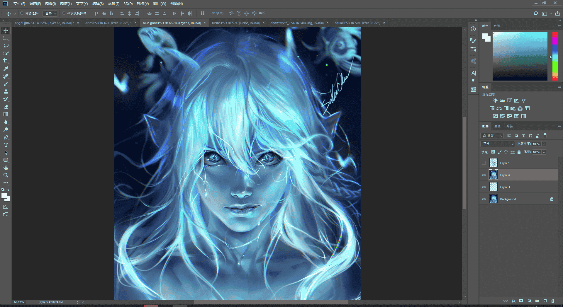Select the Horizontal Type tool
The height and width of the screenshot is (307, 563).
6,145
